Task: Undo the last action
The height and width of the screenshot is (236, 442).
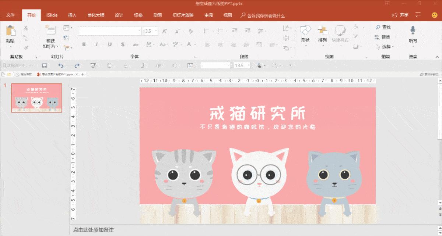Action: point(61,65)
